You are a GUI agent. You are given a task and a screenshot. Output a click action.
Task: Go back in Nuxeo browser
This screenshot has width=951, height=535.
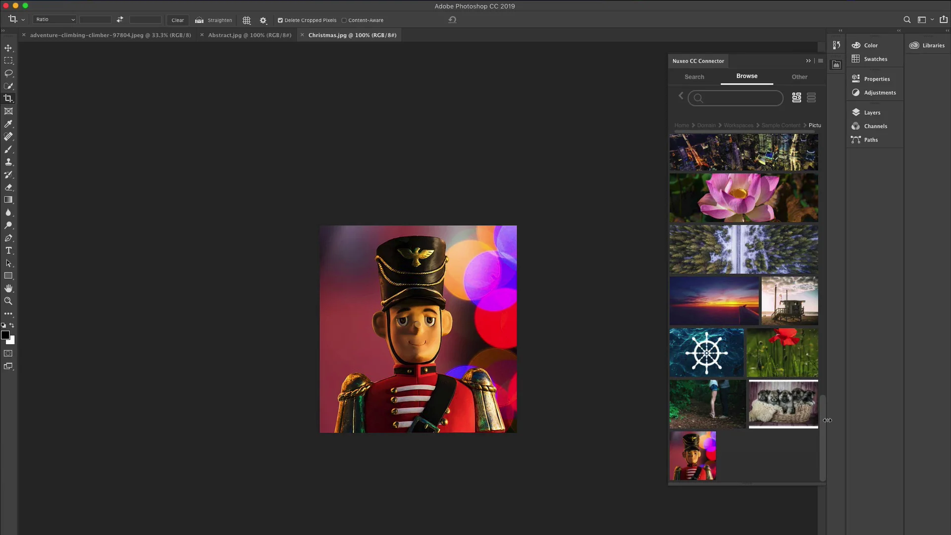(681, 96)
